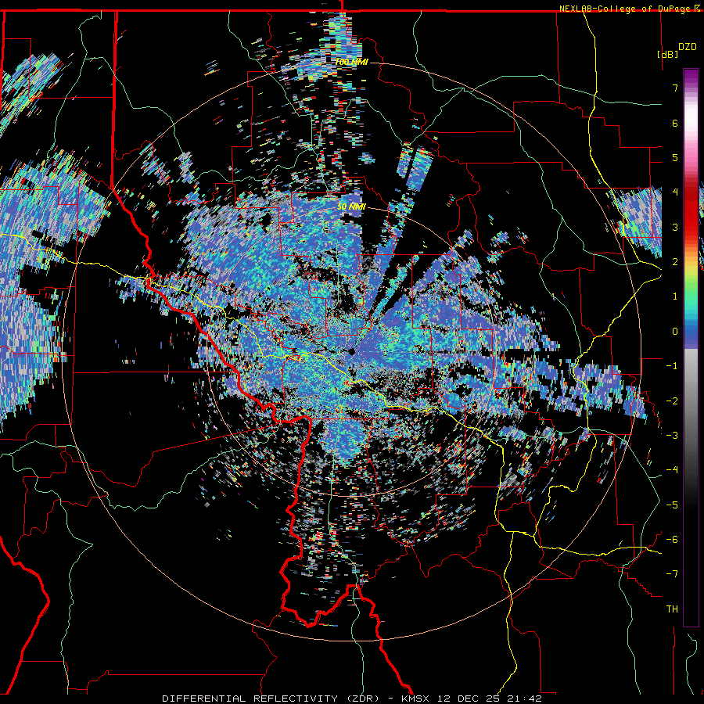704x704 pixels.
Task: Click the -2 dB scale label
Action: pos(672,401)
